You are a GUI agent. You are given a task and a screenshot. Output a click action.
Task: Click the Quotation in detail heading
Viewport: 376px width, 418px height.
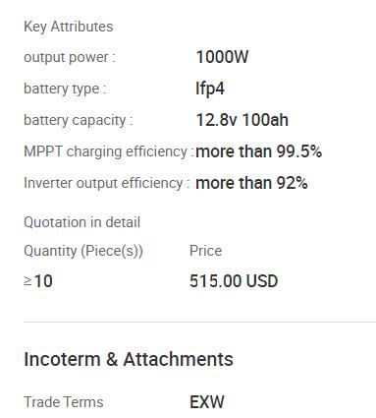tap(82, 222)
